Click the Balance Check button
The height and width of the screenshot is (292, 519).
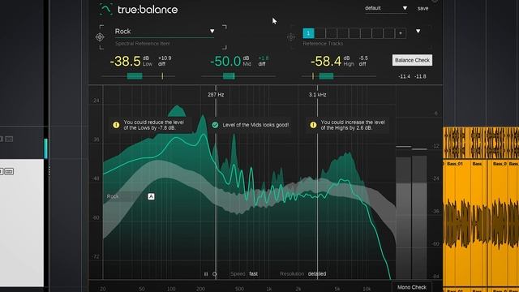pos(412,60)
